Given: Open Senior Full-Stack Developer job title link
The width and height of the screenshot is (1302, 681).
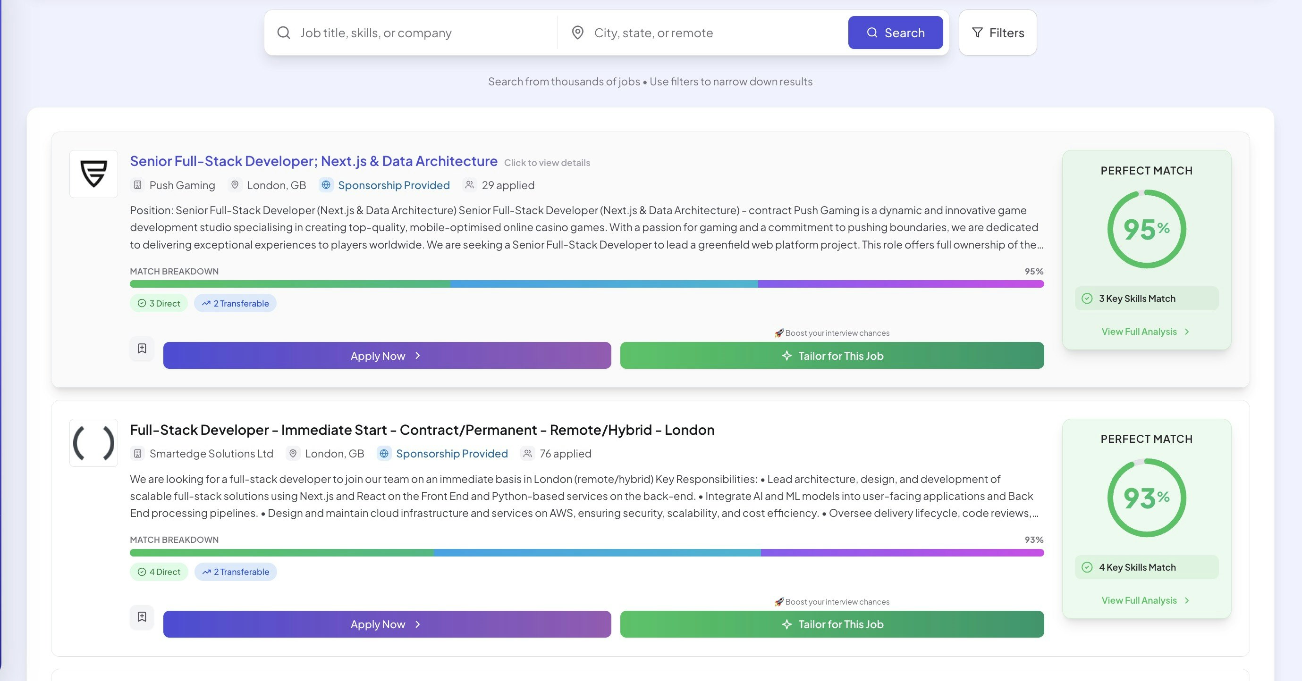Looking at the screenshot, I should (313, 161).
